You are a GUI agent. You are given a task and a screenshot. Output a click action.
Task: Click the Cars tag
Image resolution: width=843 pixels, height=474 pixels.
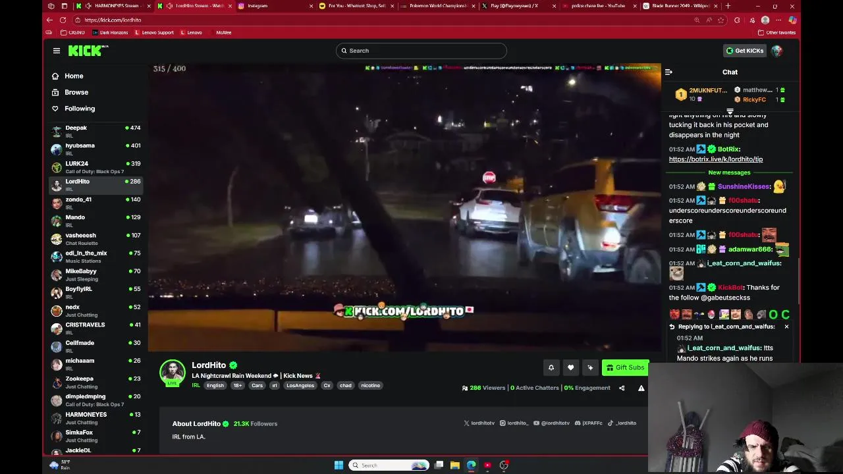[257, 386]
